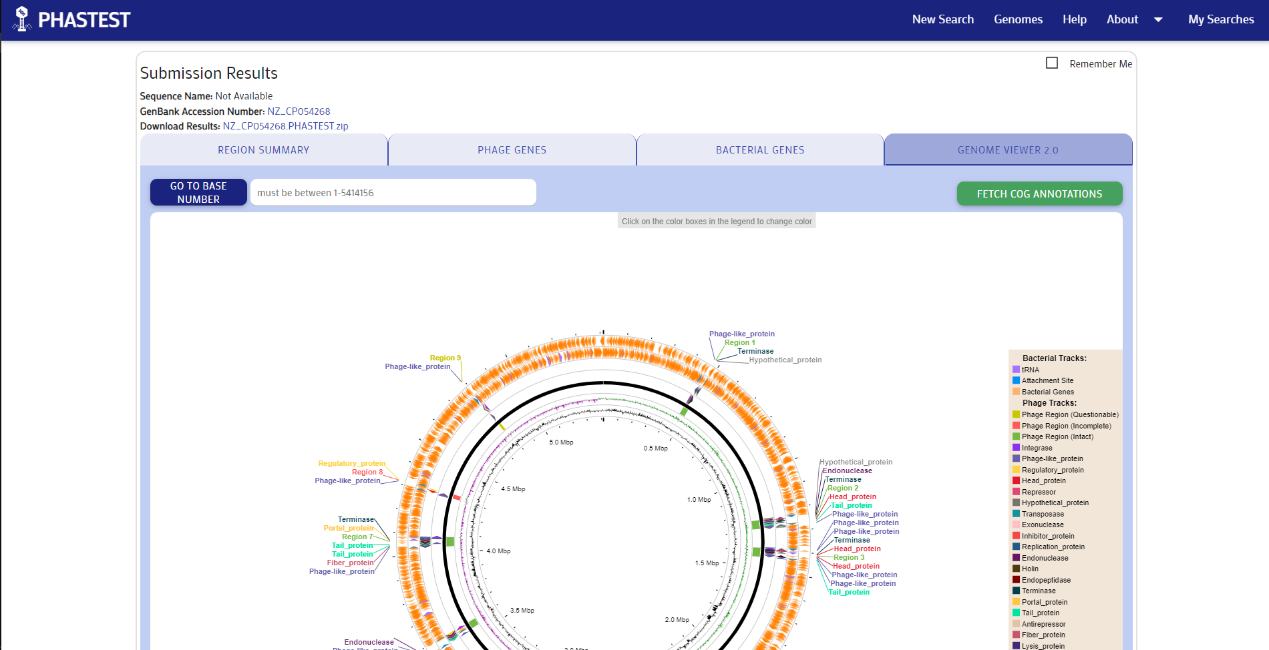1269x650 pixels.
Task: Open the Region Summary tab
Action: [264, 150]
